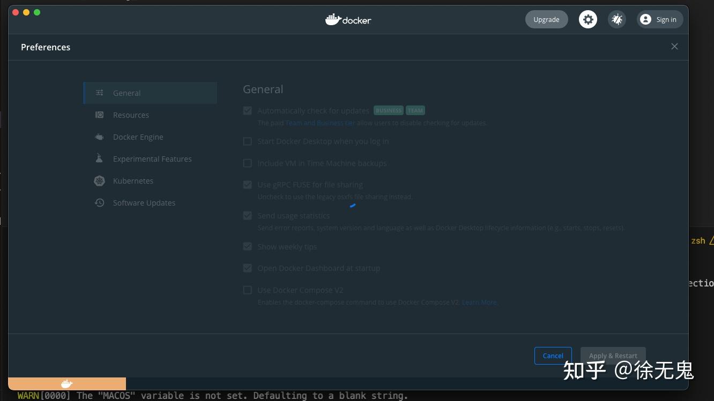
Task: Click the Sign in button
Action: coord(660,20)
